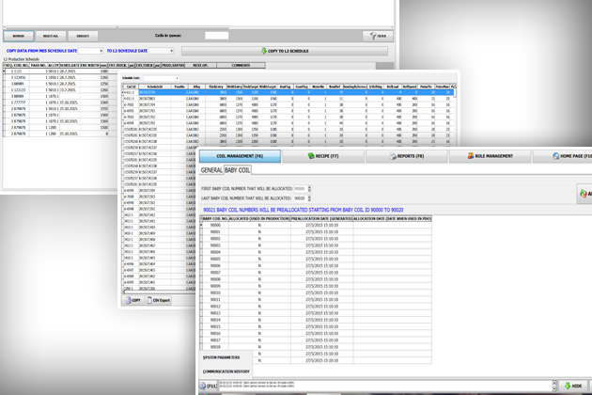592x395 pixels.
Task: Open MES schedule date dropdown
Action: point(100,51)
